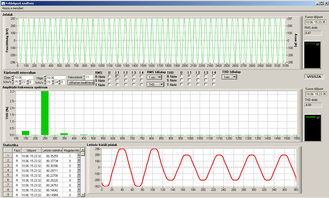The image size is (329, 198).
Task: Open the 'Vissza a menübe!' menu item
Action: [13, 8]
